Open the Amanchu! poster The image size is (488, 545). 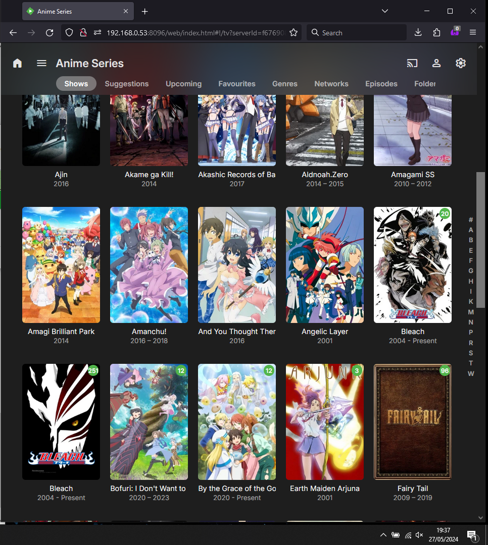[x=149, y=265]
